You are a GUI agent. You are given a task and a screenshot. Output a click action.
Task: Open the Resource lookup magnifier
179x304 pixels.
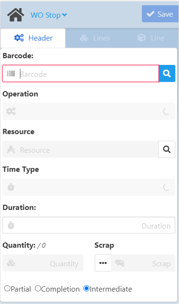pos(167,149)
